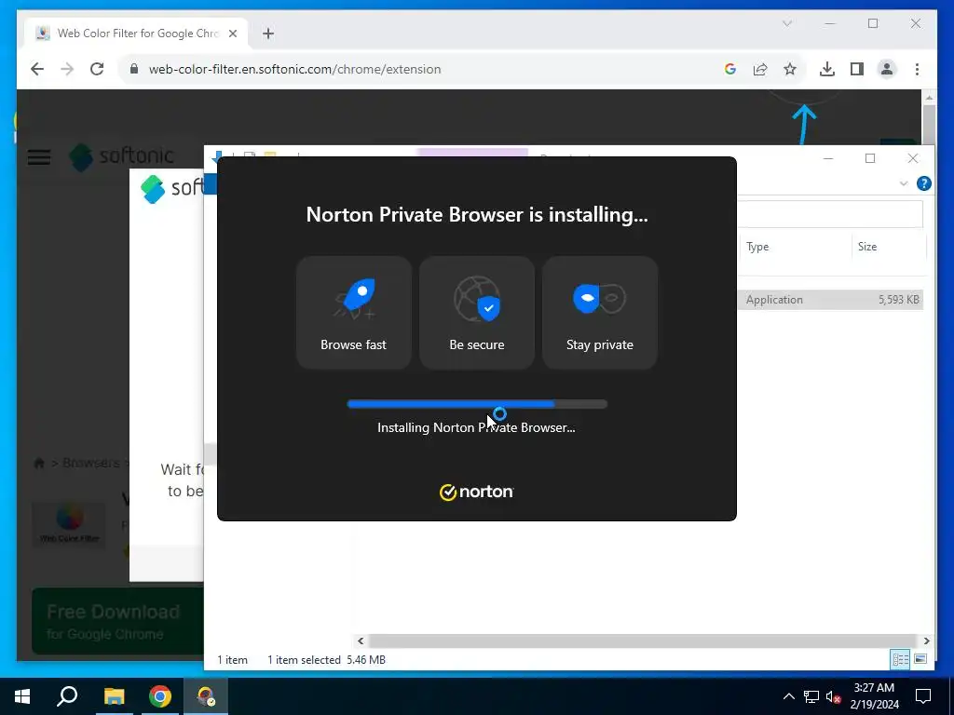The image size is (954, 715).
Task: Click scroll right arrow in Explorer
Action: click(926, 641)
